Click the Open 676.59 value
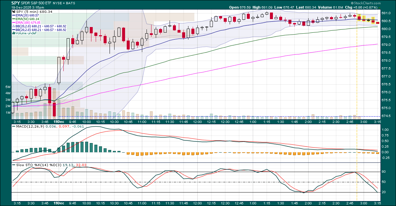396x206 pixels. [239, 7]
